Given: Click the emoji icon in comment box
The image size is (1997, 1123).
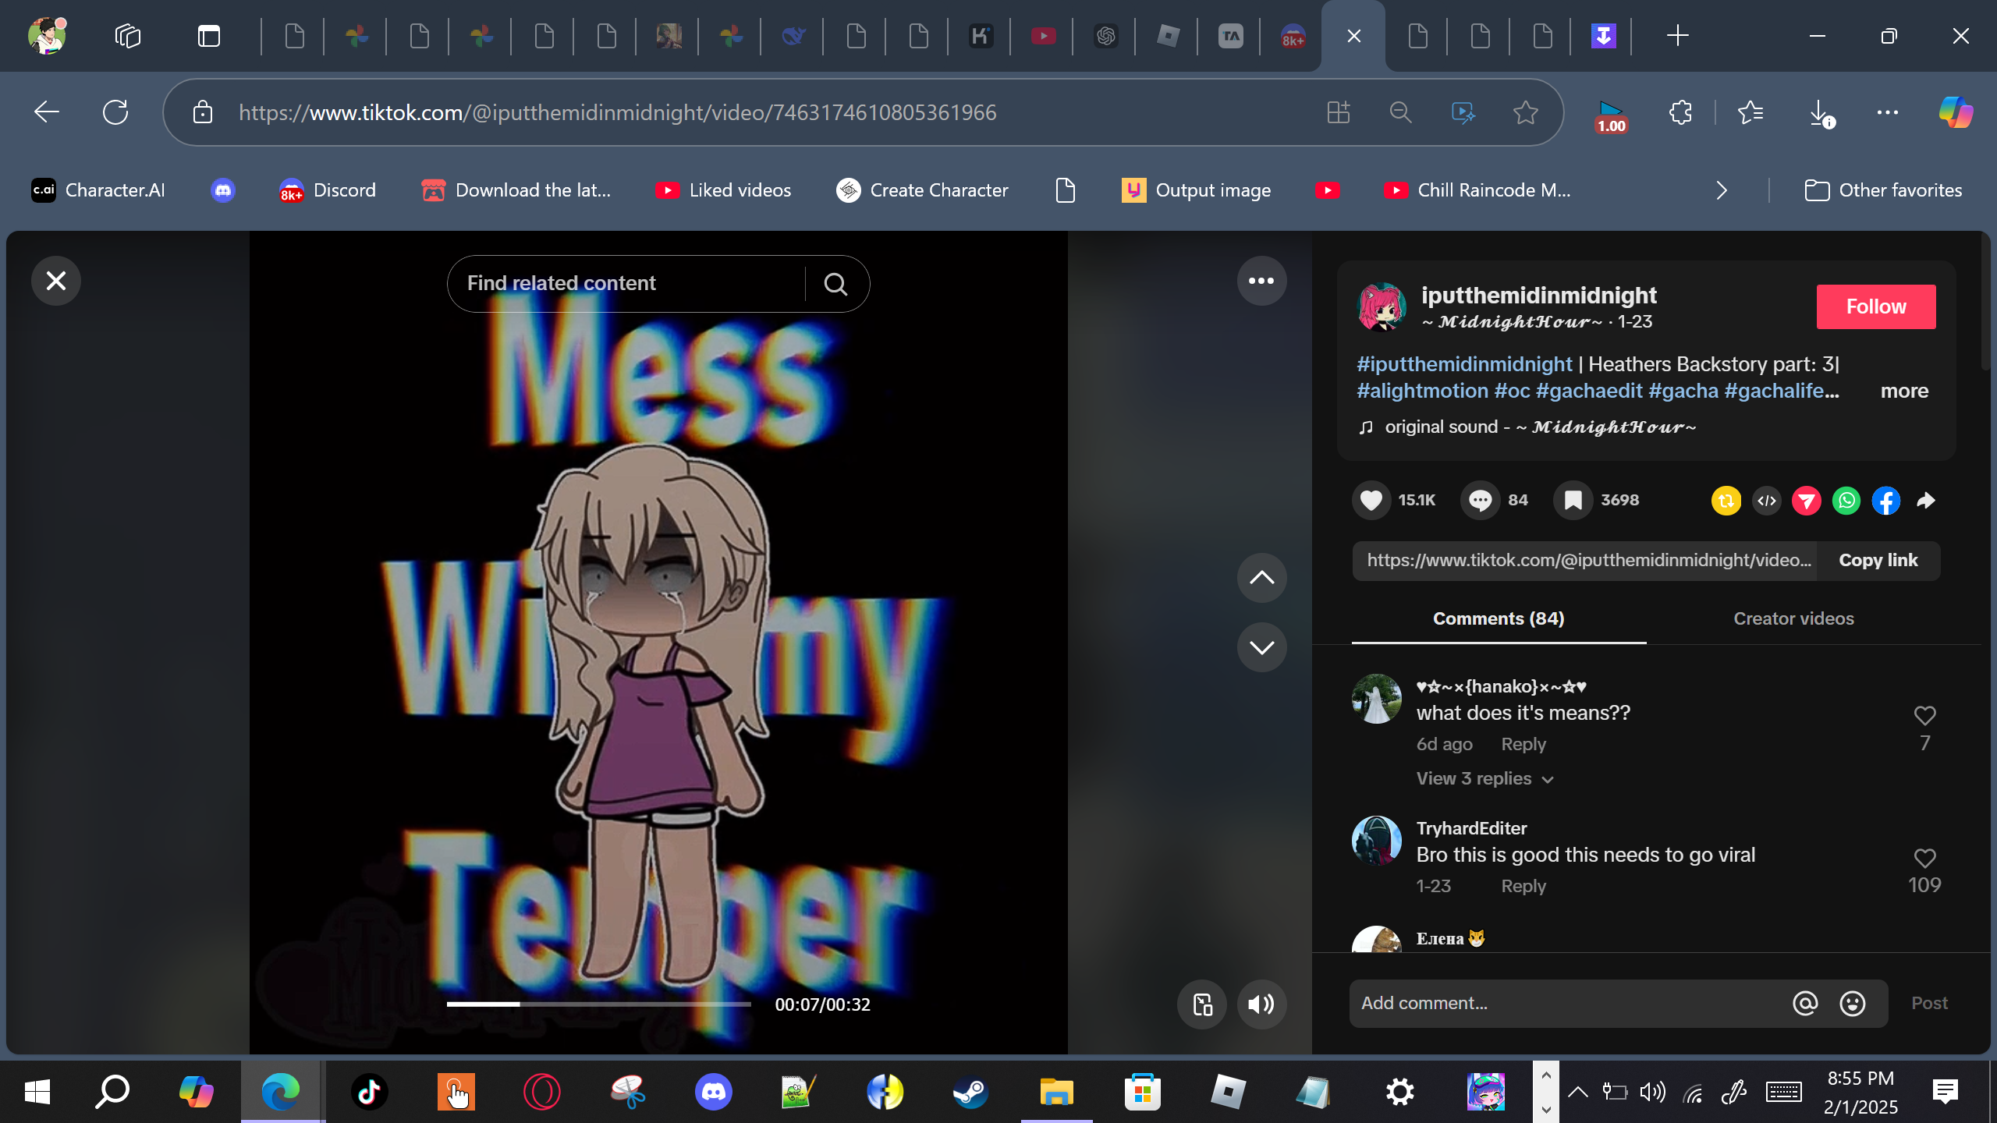Looking at the screenshot, I should [x=1853, y=1004].
